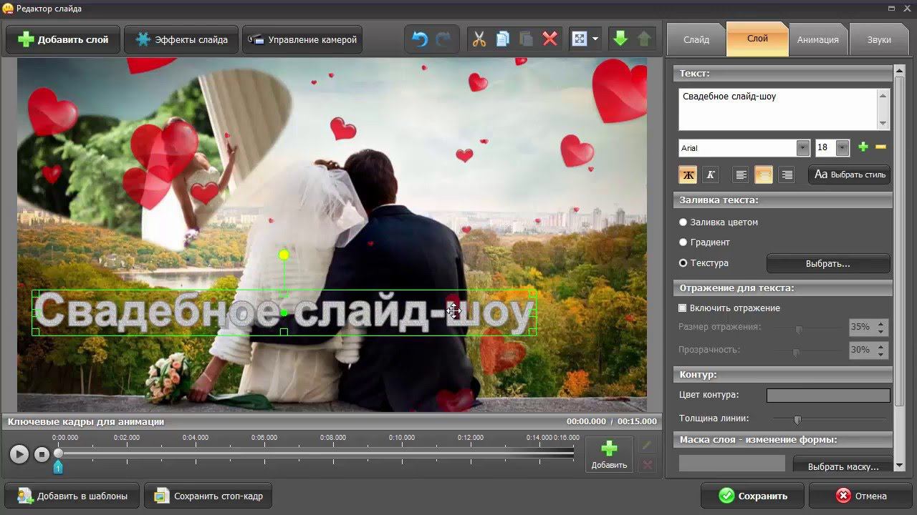Move layer down with green arrow
Screen dimensions: 917x515
pyautogui.click(x=620, y=39)
